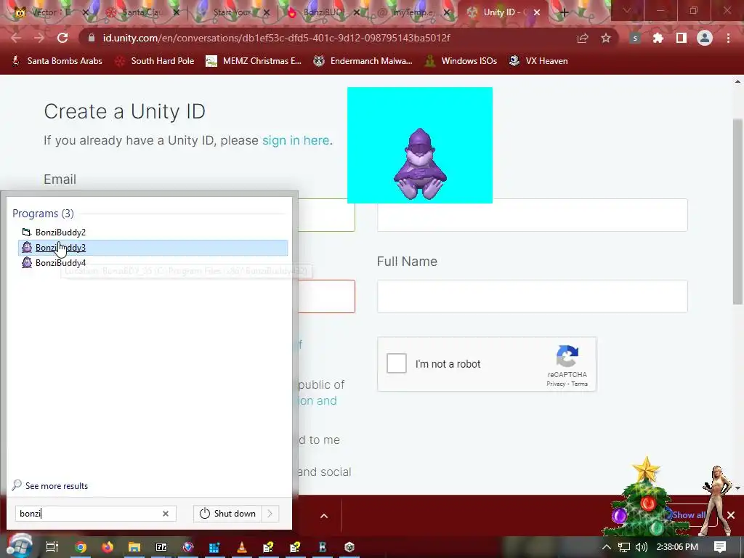Open the South Hard Pole bookmark

(155, 61)
